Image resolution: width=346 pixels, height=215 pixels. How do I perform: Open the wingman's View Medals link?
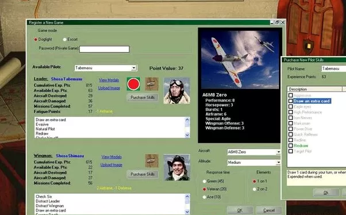click(112, 157)
